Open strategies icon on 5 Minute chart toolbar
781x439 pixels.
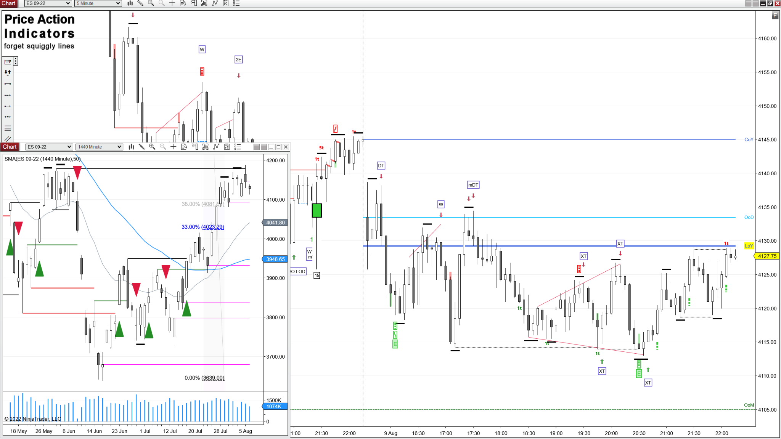coord(226,3)
